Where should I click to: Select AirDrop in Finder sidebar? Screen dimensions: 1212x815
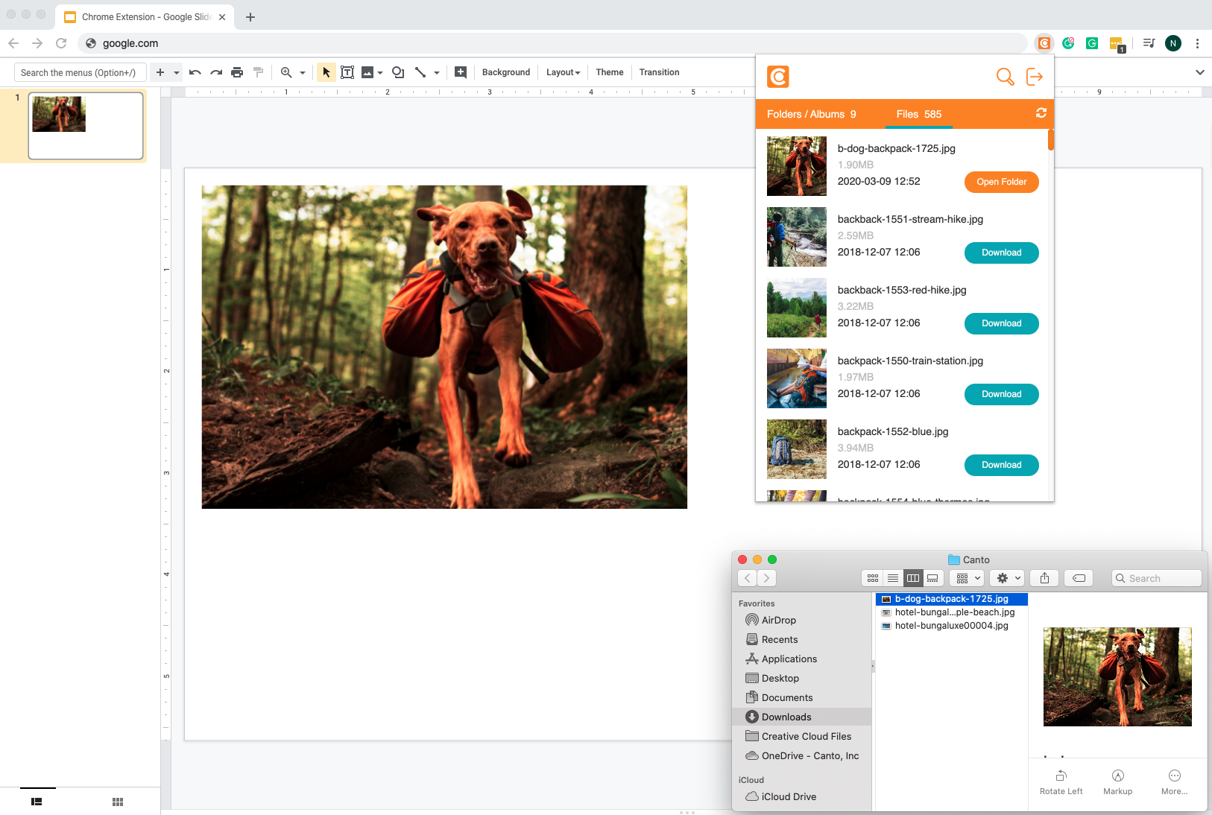pyautogui.click(x=779, y=620)
